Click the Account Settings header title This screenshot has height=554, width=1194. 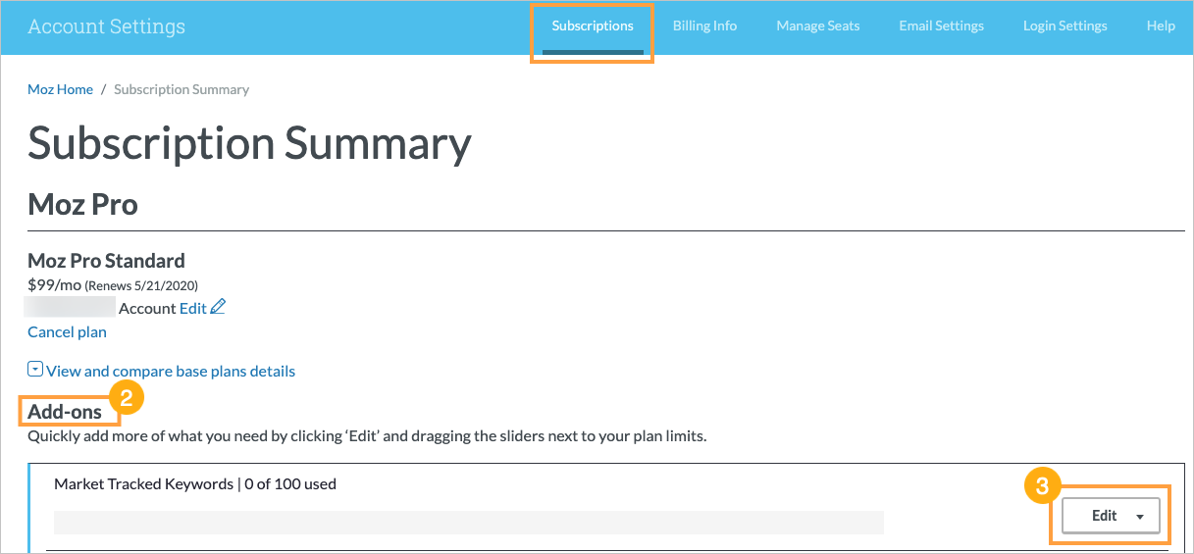pos(106,26)
